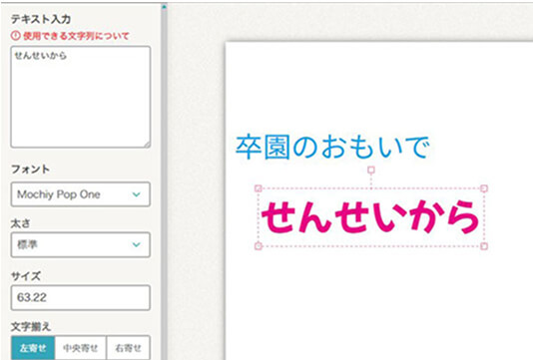Click the テキスト入力 heading label
This screenshot has width=533, height=360.
pos(41,19)
